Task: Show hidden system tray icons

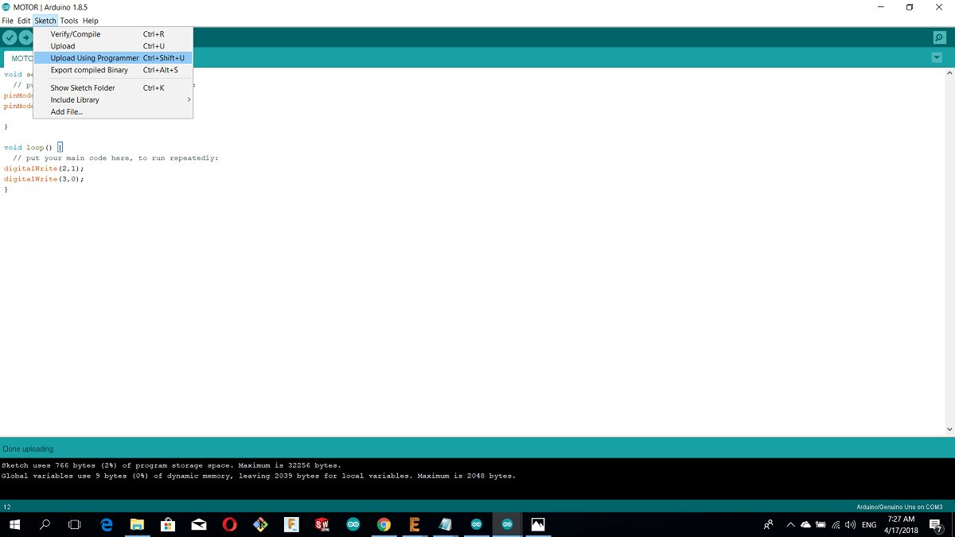Action: click(x=791, y=525)
